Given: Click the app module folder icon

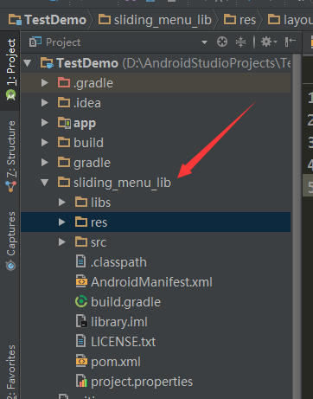Looking at the screenshot, I should 64,123.
